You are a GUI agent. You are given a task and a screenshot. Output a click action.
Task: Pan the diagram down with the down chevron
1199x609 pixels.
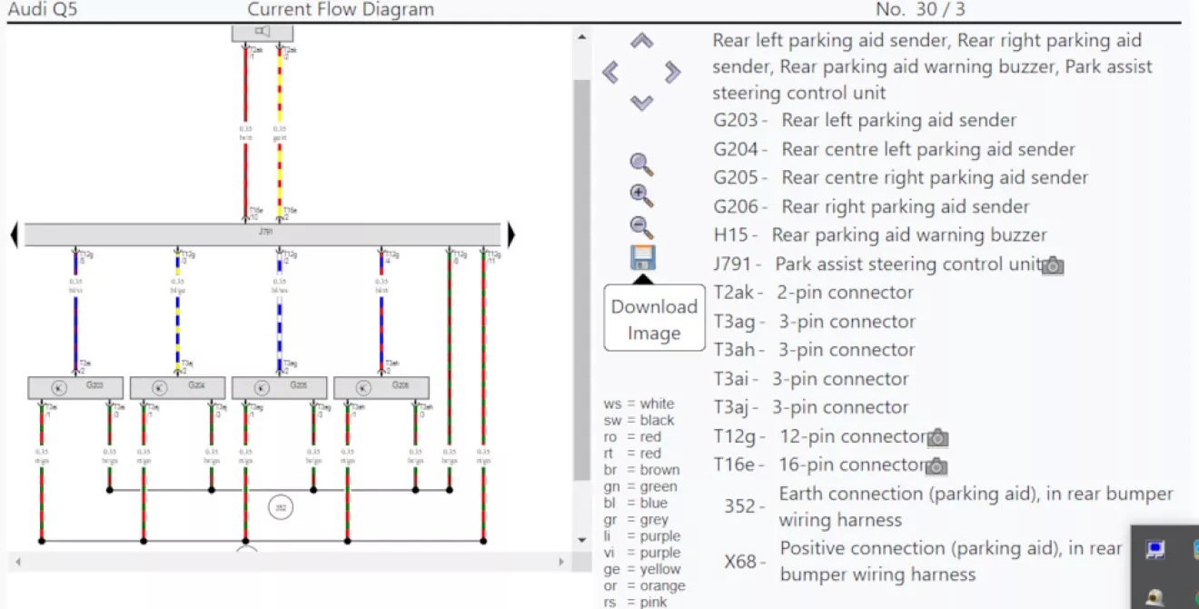[x=642, y=102]
